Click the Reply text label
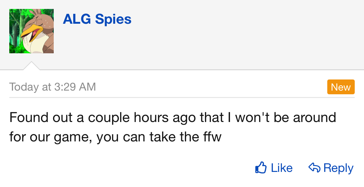Screen dimensions: 364x187 338,168
